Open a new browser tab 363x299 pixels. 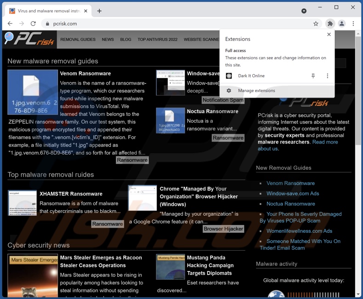pyautogui.click(x=99, y=11)
